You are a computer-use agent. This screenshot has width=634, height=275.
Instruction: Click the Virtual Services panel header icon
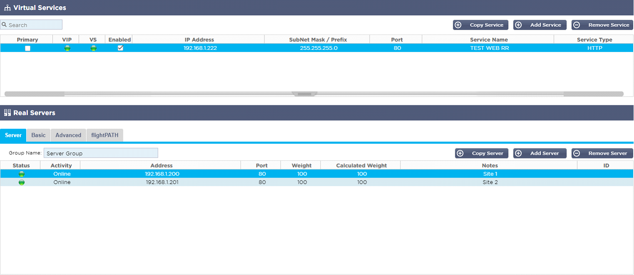click(7, 7)
